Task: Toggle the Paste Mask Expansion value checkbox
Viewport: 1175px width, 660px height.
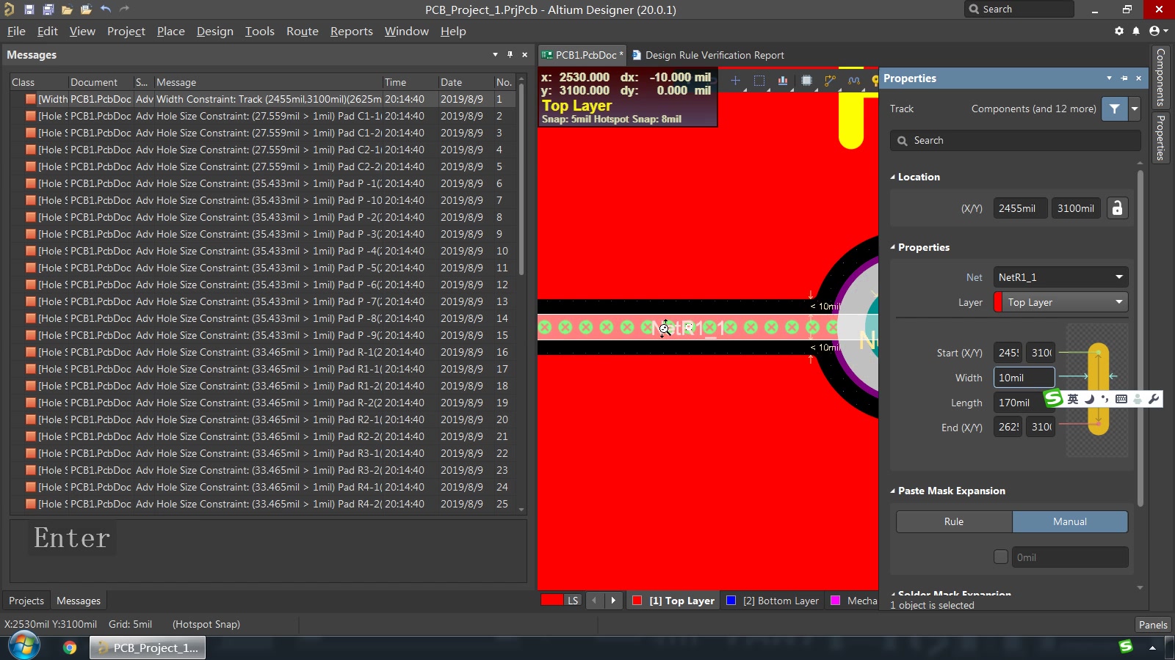Action: click(1000, 557)
